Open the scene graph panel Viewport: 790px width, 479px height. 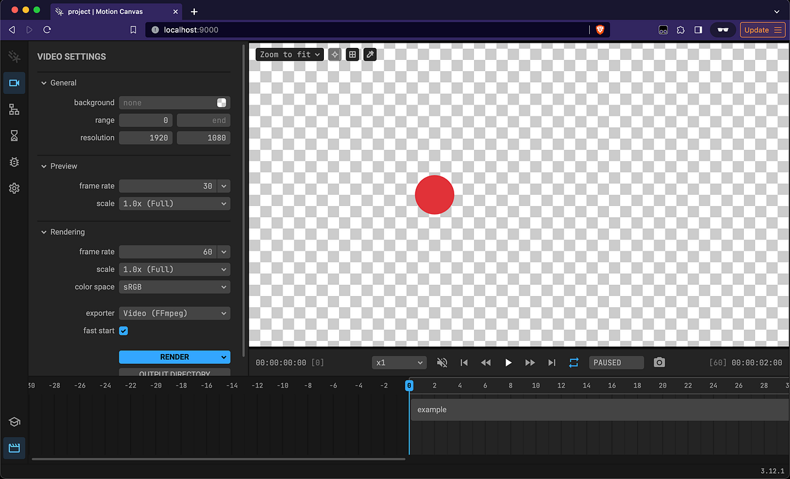click(x=14, y=109)
